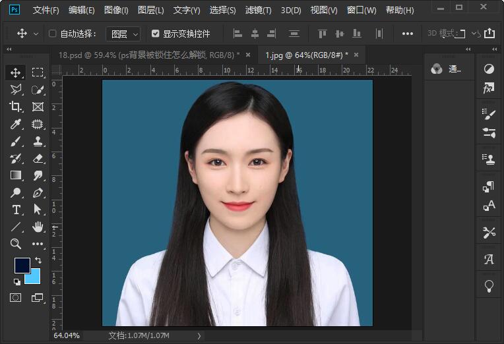Close the 18.psd document tab
504x344 pixels.
pyautogui.click(x=248, y=55)
